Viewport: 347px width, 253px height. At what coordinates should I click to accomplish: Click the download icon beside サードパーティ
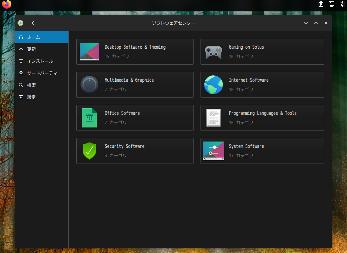pyautogui.click(x=21, y=73)
